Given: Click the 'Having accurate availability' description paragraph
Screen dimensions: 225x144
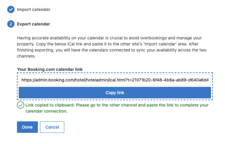Looking at the screenshot, I should coord(112,47).
